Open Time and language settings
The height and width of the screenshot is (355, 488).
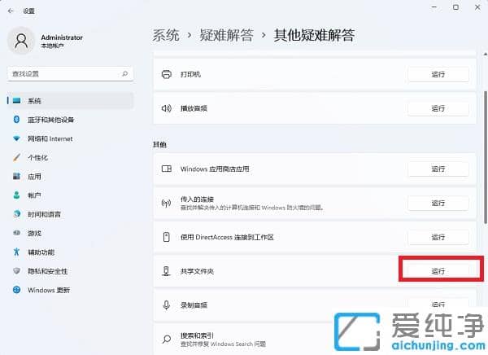44,214
